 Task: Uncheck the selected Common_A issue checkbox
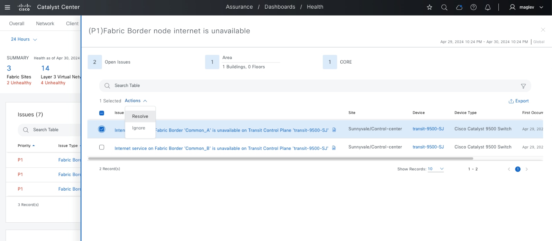[102, 129]
